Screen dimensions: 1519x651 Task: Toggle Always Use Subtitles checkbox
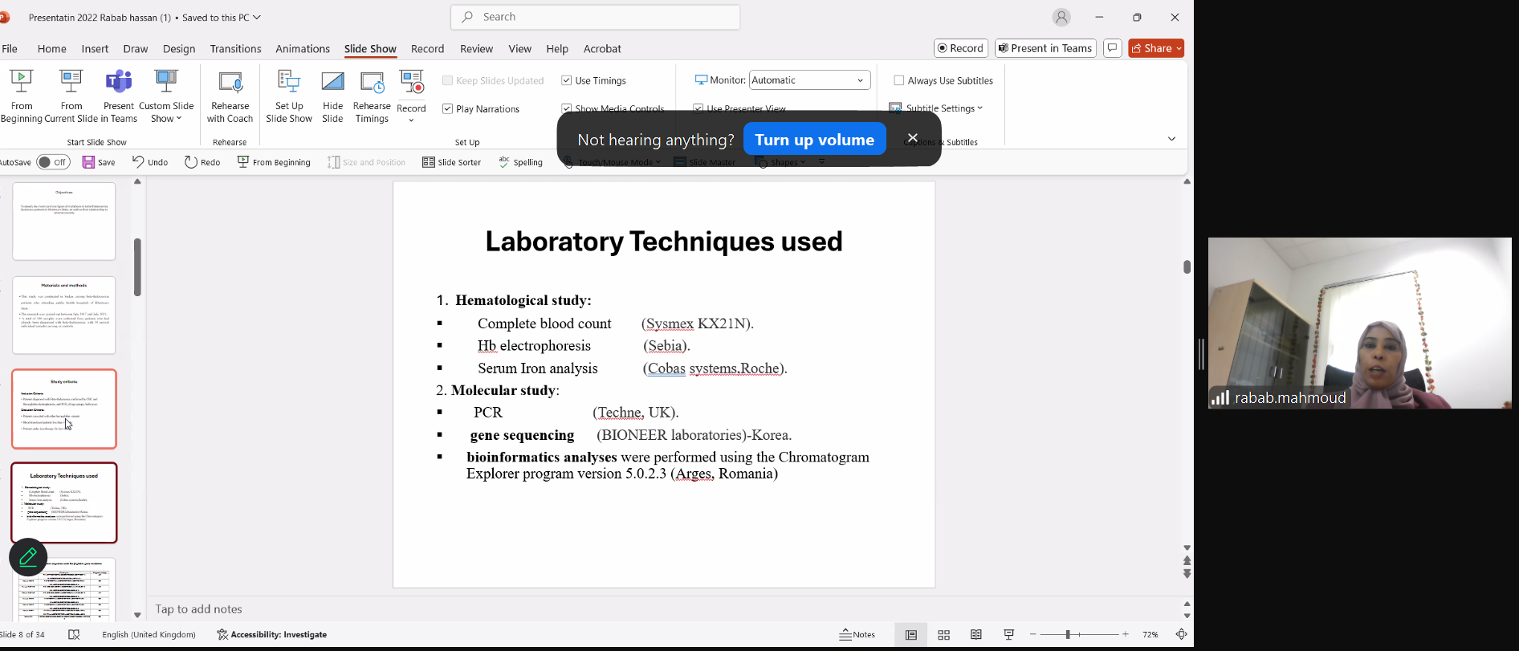coord(899,80)
